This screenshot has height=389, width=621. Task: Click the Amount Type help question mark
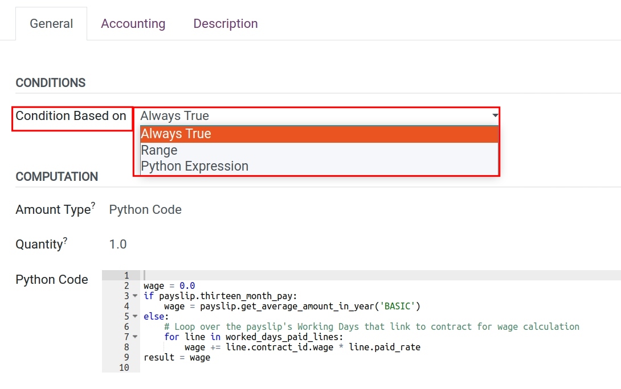point(93,205)
